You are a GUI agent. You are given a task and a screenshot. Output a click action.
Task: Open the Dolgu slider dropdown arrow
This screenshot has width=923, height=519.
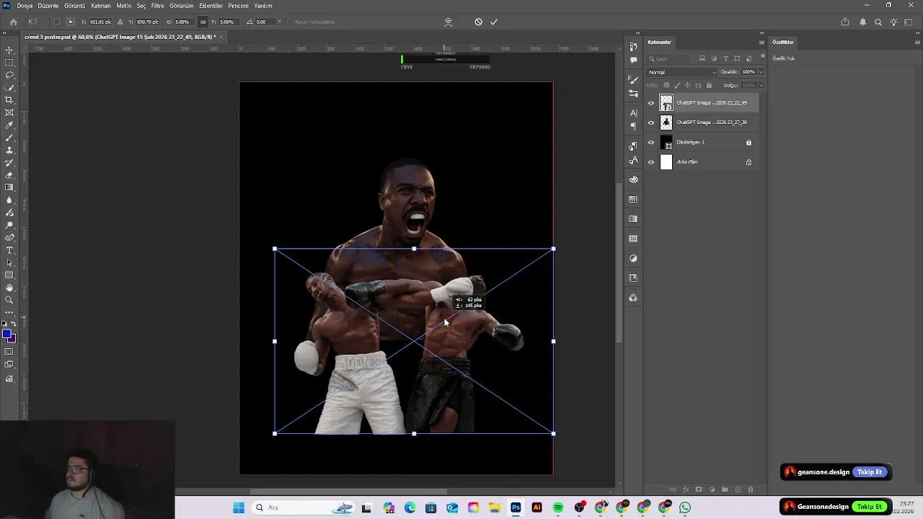[x=761, y=85]
